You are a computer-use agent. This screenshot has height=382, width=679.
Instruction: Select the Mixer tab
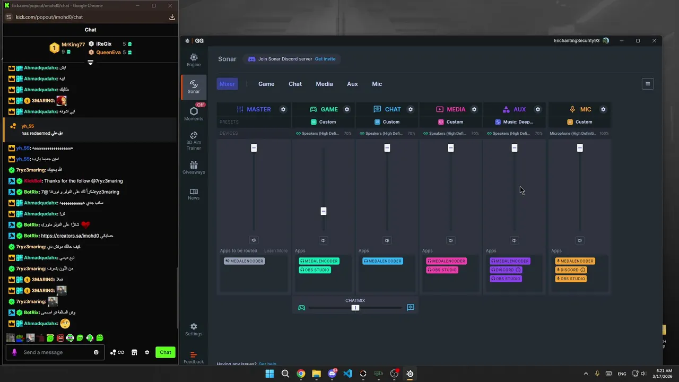227,84
